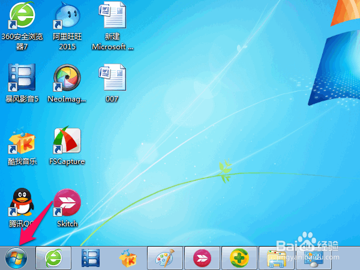Open the Windows Start menu orb
360x270 pixels.
click(x=16, y=258)
